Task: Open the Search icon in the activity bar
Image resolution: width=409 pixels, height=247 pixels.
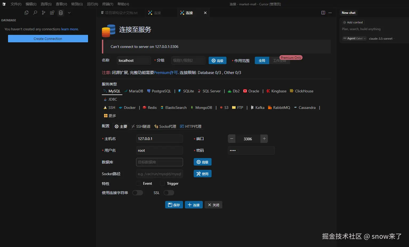Action: point(35,13)
